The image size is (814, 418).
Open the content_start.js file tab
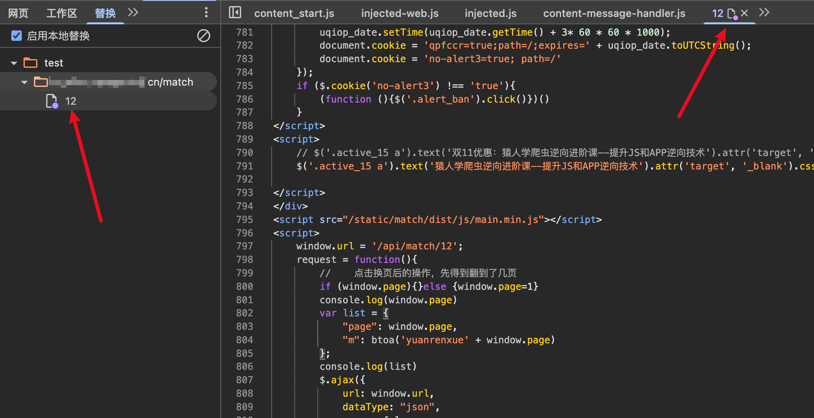tap(294, 13)
